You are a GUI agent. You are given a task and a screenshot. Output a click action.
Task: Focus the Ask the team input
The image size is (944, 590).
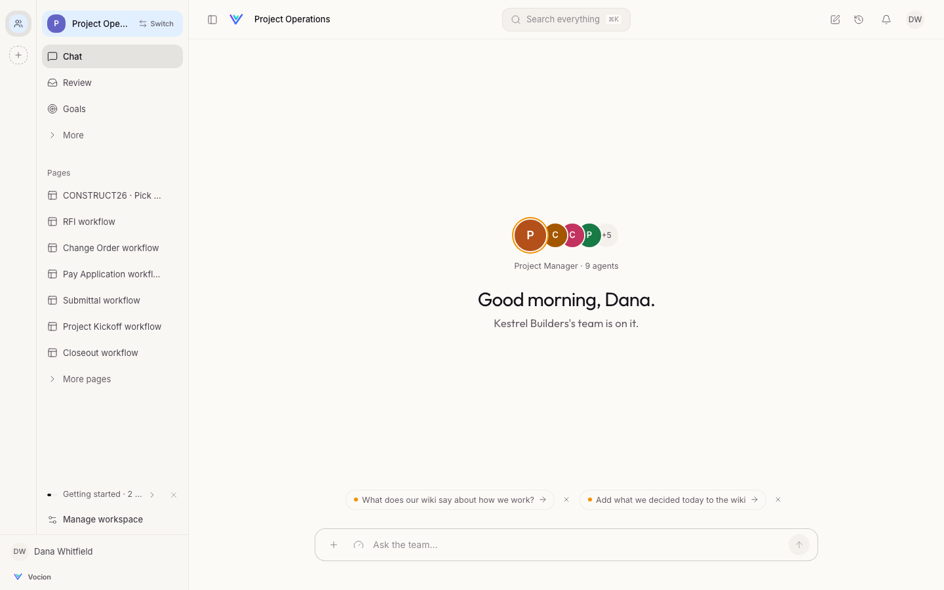[577, 545]
